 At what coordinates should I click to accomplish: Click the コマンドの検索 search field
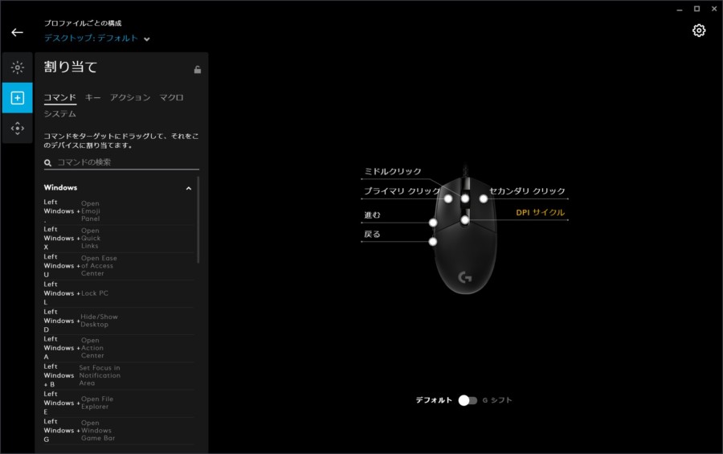click(x=125, y=162)
